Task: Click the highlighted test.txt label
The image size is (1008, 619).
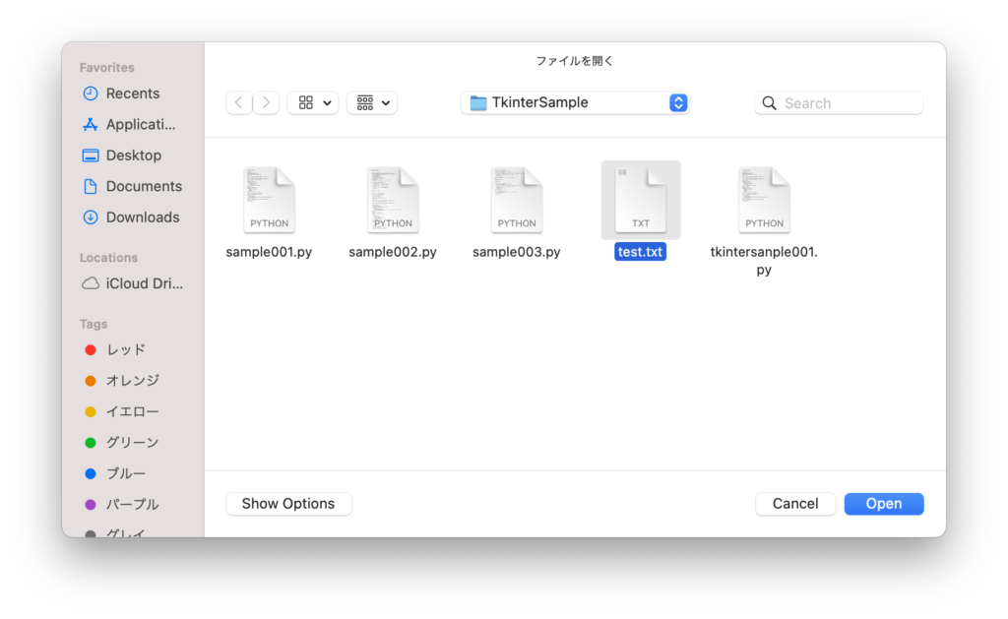Action: pos(640,252)
